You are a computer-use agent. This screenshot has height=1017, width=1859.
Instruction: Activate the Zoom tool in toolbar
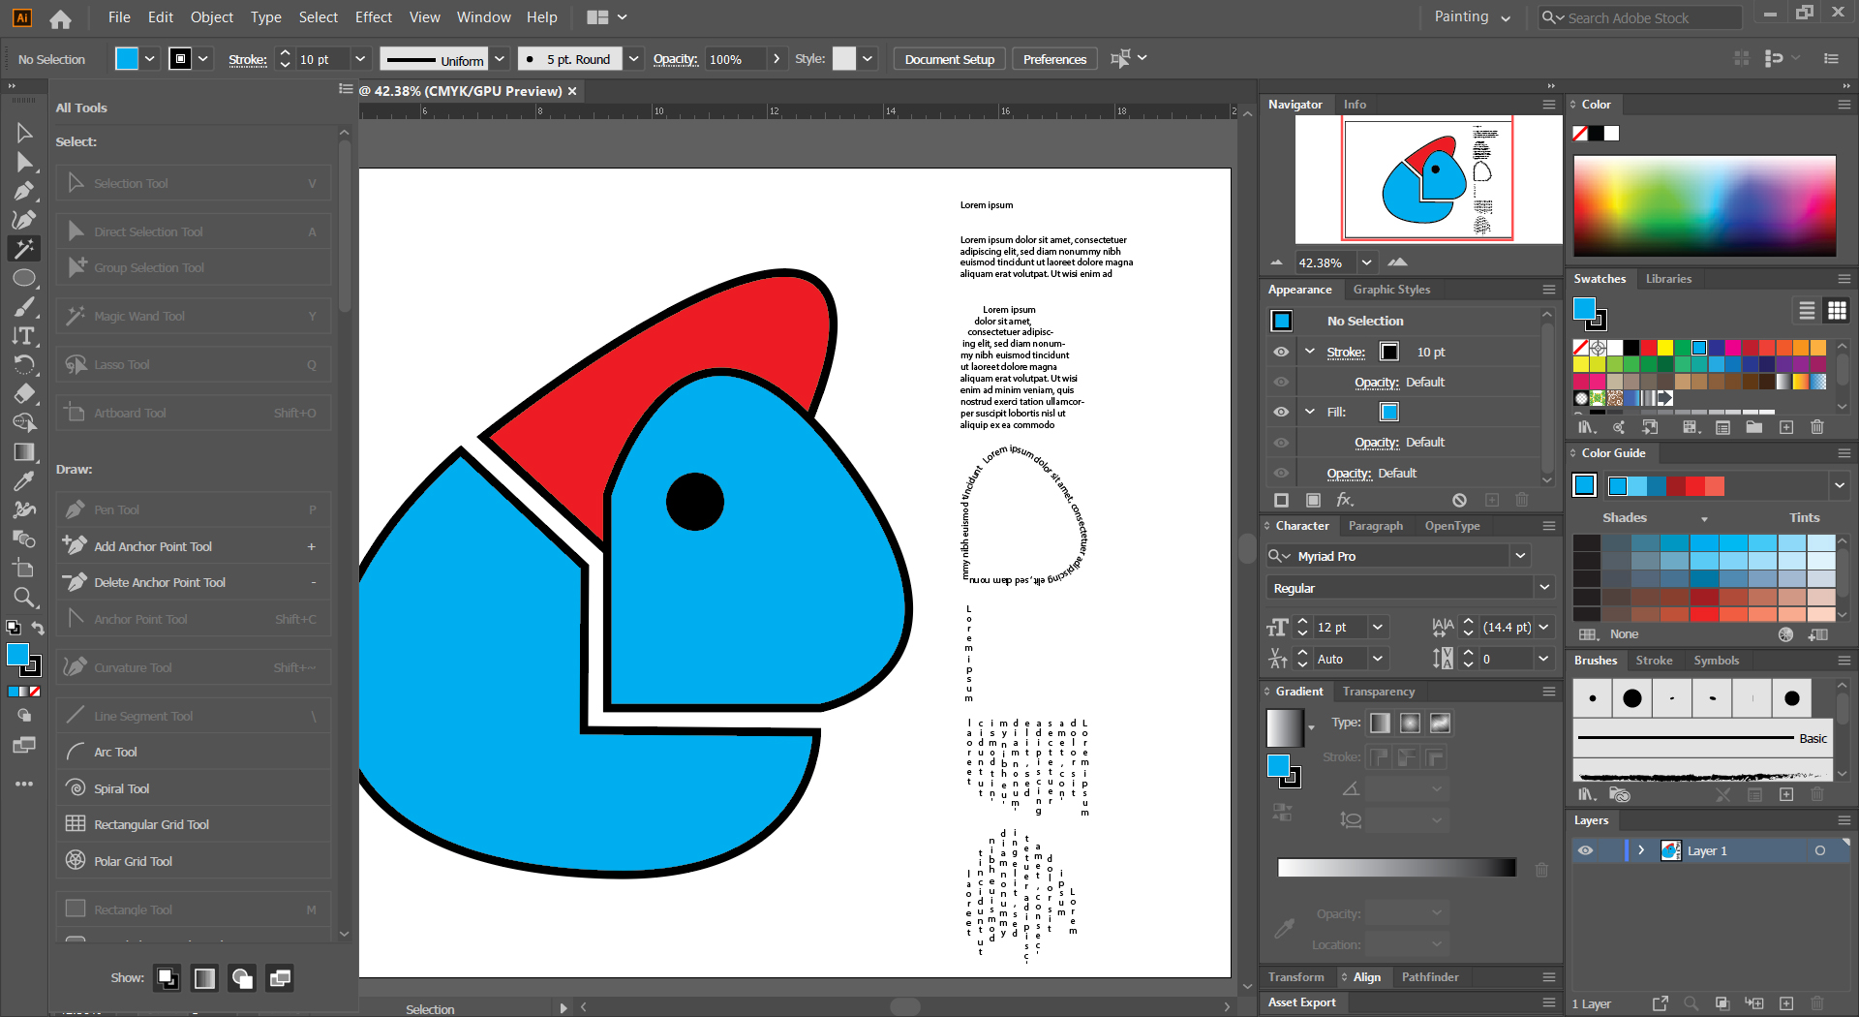(24, 598)
